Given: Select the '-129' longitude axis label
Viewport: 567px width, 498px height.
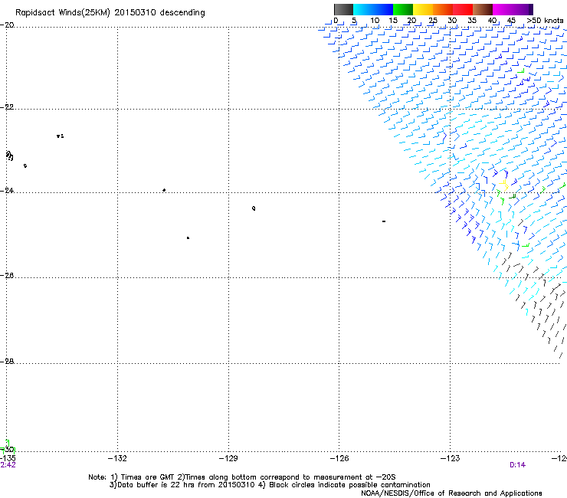Looking at the screenshot, I should 228,459.
